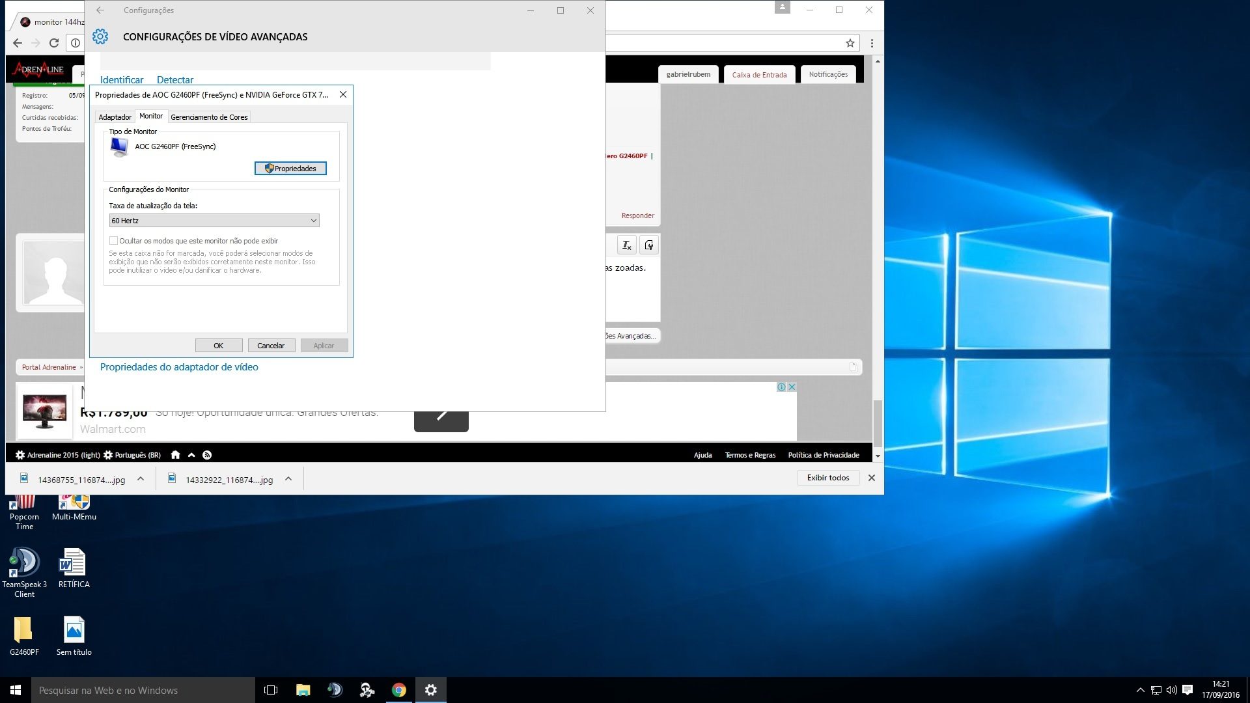This screenshot has height=703, width=1250.
Task: Switch to the Gerenciamento de Cores tab
Action: pos(209,117)
